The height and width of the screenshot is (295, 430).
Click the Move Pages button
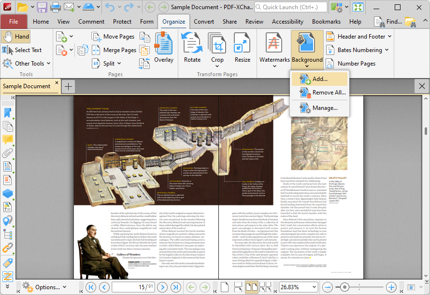[113, 37]
